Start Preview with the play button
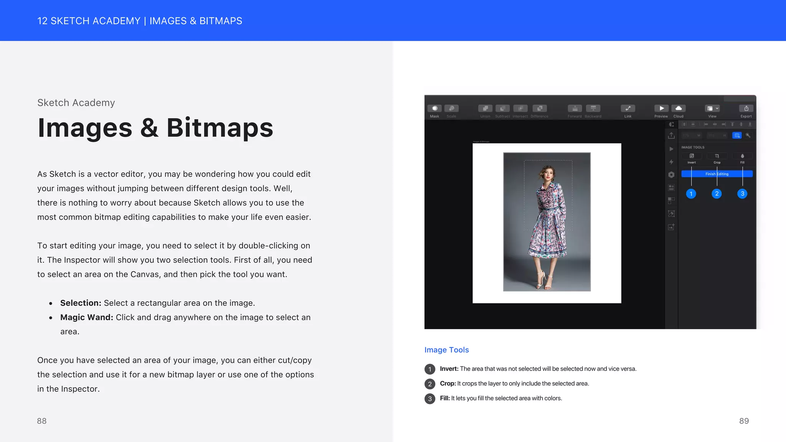 (x=661, y=109)
